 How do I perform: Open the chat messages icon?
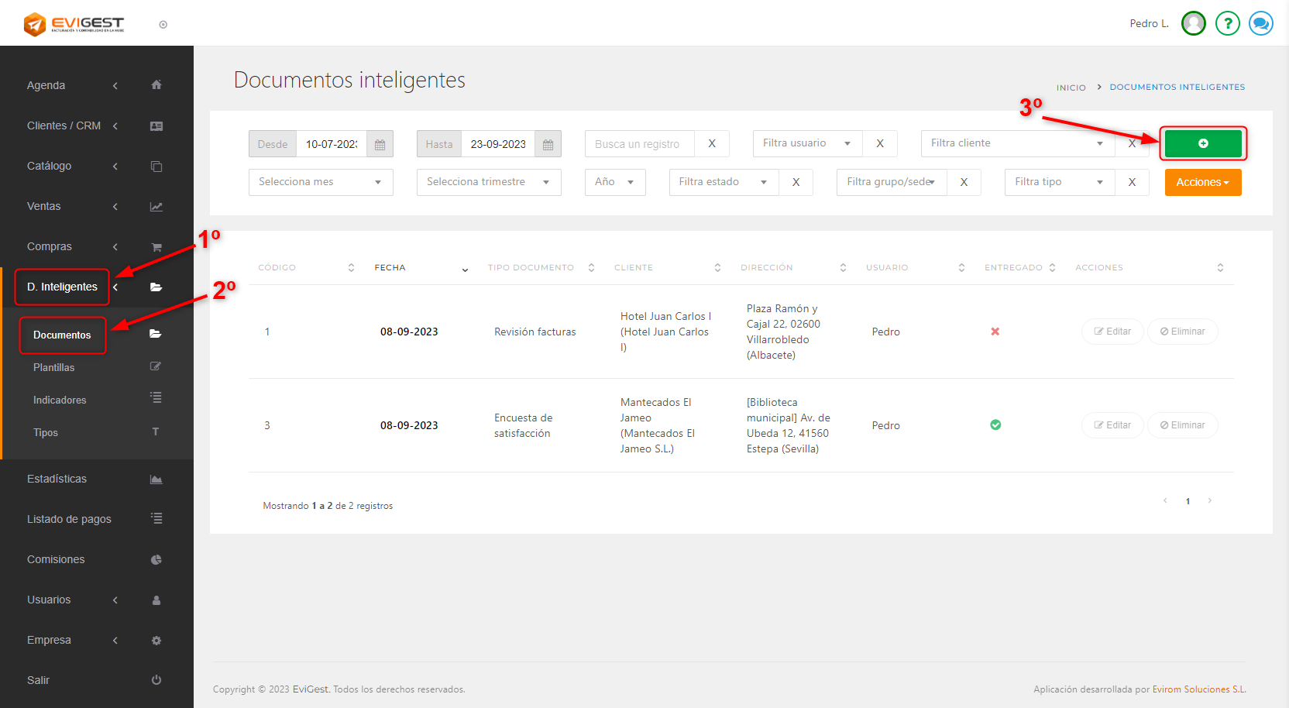coord(1260,24)
